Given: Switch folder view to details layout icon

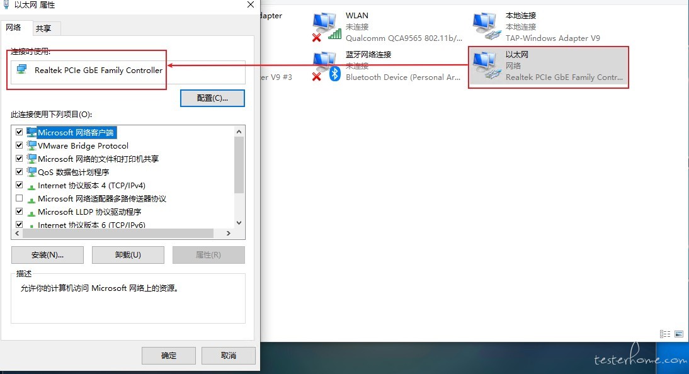Looking at the screenshot, I should pyautogui.click(x=665, y=334).
